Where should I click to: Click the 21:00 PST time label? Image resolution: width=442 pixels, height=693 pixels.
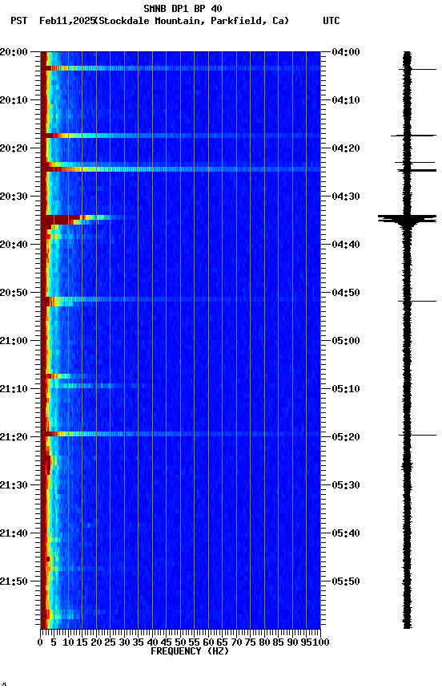tap(14, 341)
